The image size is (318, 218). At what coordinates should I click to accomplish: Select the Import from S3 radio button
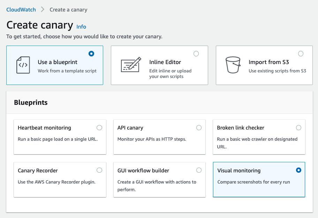301,54
